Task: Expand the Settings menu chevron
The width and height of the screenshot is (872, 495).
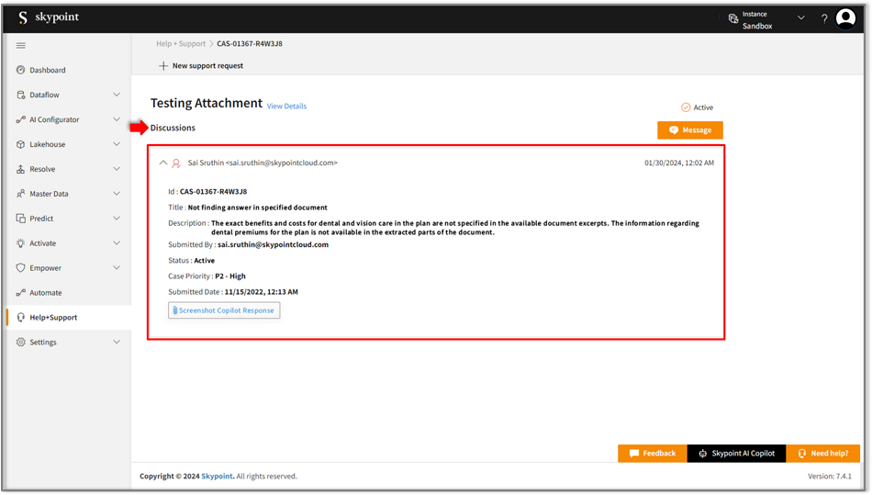Action: pos(117,343)
